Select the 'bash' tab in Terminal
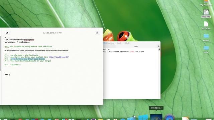The width and height of the screenshot is (214, 120). [136, 46]
